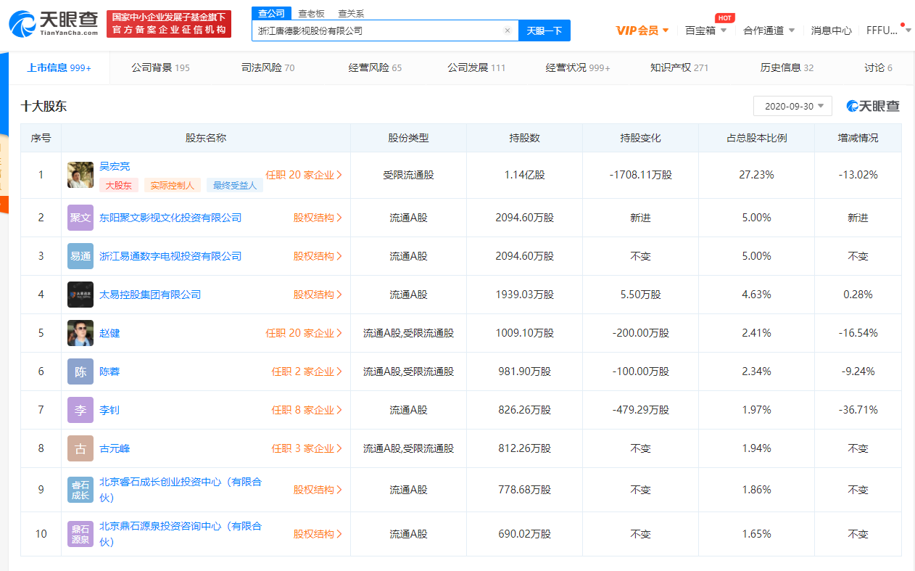Open the VIP会员 dropdown
Screen dimensions: 915x571
tap(642, 30)
